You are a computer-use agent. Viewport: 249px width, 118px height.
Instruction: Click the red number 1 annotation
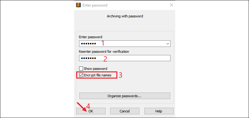click(x=103, y=43)
